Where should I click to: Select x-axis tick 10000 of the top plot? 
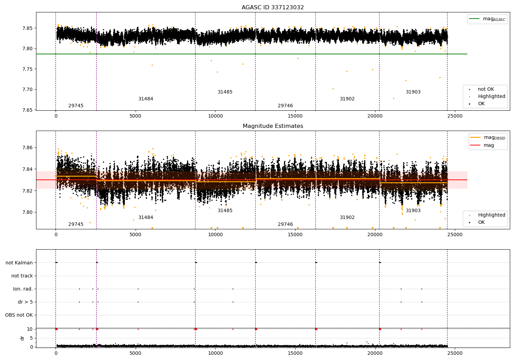click(x=215, y=116)
